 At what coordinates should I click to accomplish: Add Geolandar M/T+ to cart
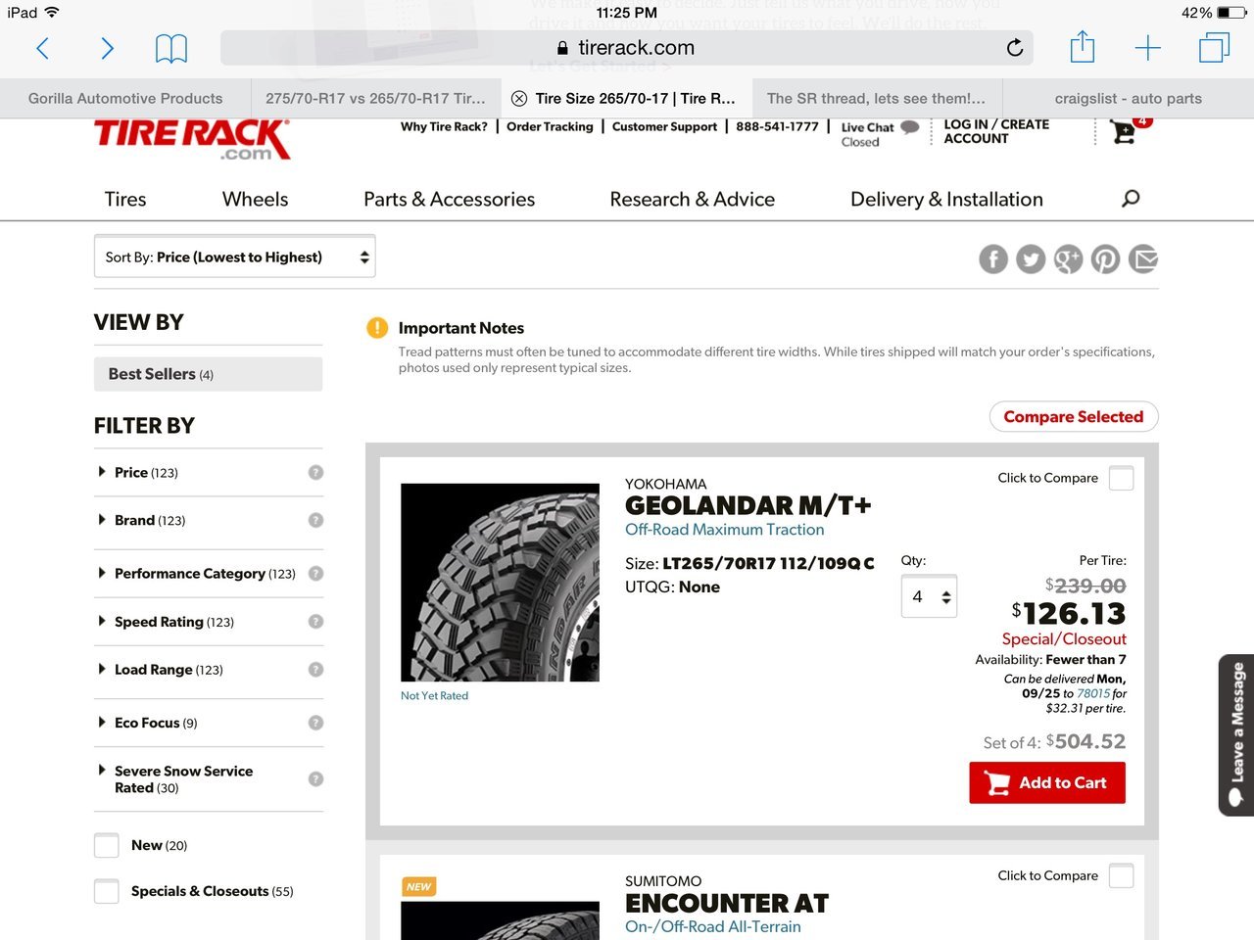pyautogui.click(x=1047, y=782)
